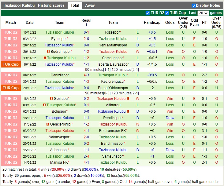The height and width of the screenshot is (186, 224).
Task: Open the Yeni Malatyaspor team link
Action: pyautogui.click(x=113, y=45)
